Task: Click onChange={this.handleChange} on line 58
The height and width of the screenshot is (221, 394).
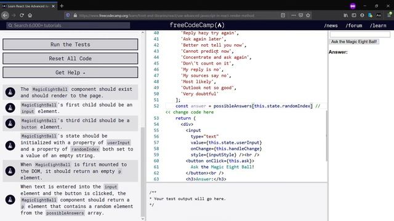Action: coord(226,149)
